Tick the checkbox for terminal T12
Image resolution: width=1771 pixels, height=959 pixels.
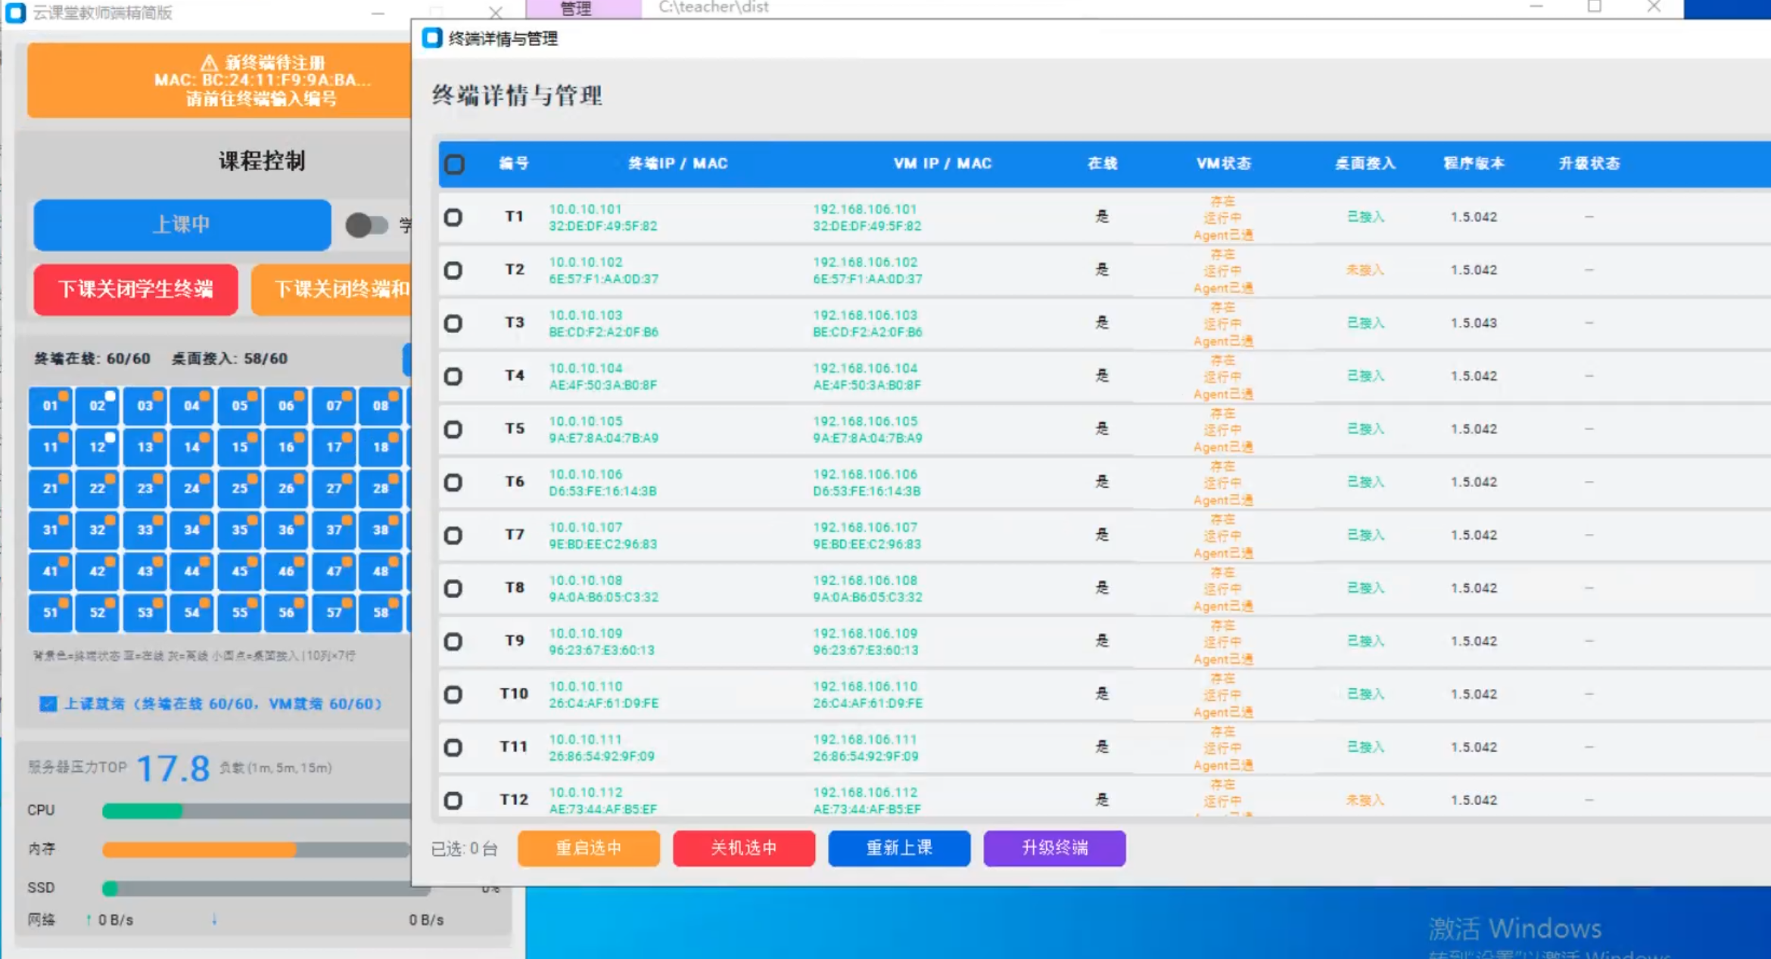453,800
